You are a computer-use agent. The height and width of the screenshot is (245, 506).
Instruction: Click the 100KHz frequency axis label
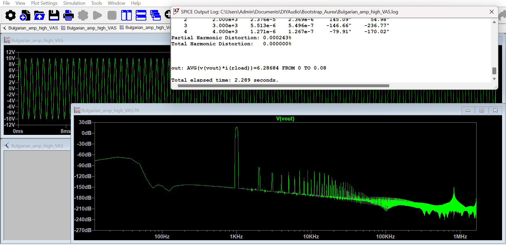point(385,237)
